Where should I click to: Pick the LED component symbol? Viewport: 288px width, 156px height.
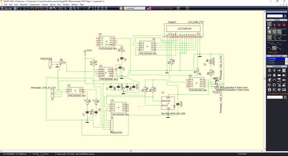point(284,85)
